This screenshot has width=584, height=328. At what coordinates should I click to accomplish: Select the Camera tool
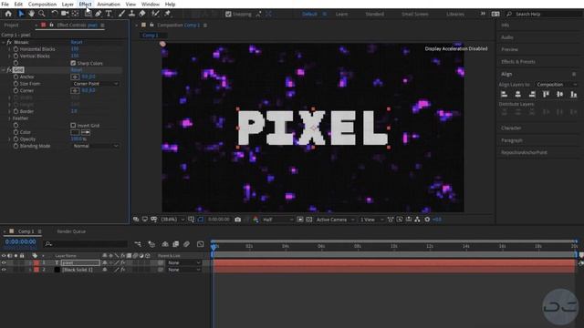click(x=65, y=14)
